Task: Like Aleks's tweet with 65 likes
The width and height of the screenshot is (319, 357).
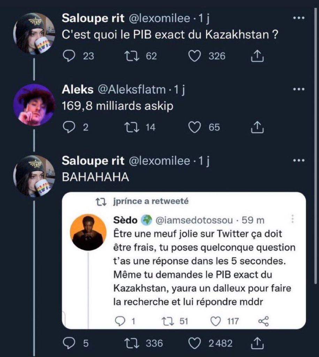Action: pyautogui.click(x=194, y=128)
